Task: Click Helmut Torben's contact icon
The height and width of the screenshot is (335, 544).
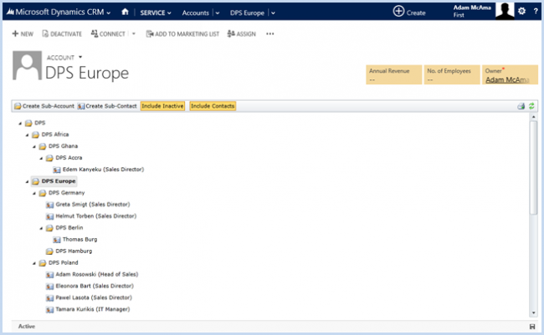Action: click(x=49, y=216)
